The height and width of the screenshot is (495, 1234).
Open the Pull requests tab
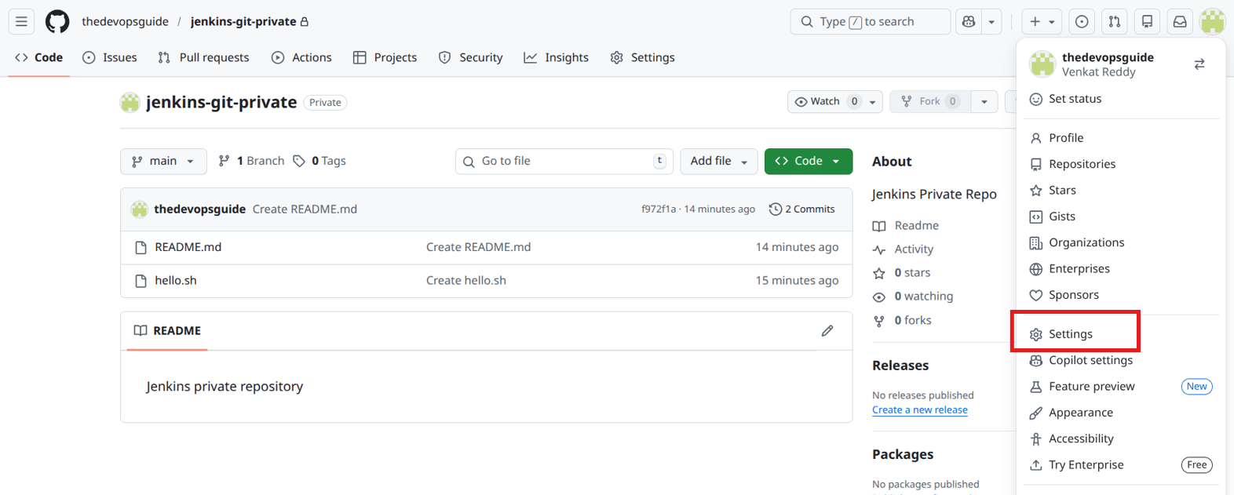203,57
